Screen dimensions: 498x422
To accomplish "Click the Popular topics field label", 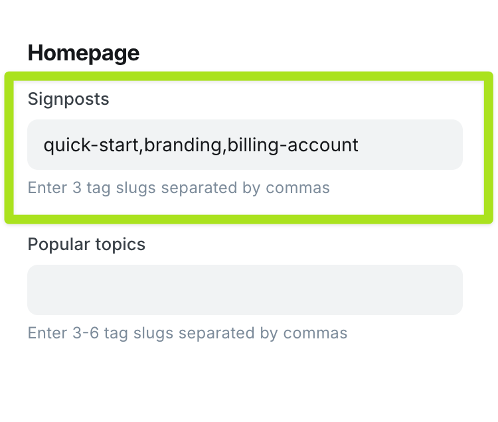I will click(86, 244).
